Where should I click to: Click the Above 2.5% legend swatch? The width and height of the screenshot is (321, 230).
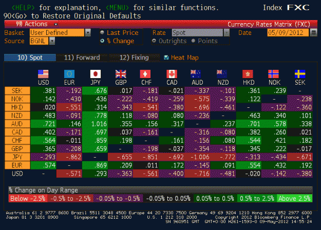pyautogui.click(x=295, y=198)
